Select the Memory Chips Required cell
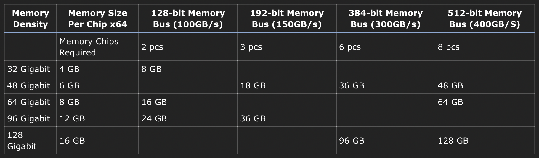 click(89, 47)
